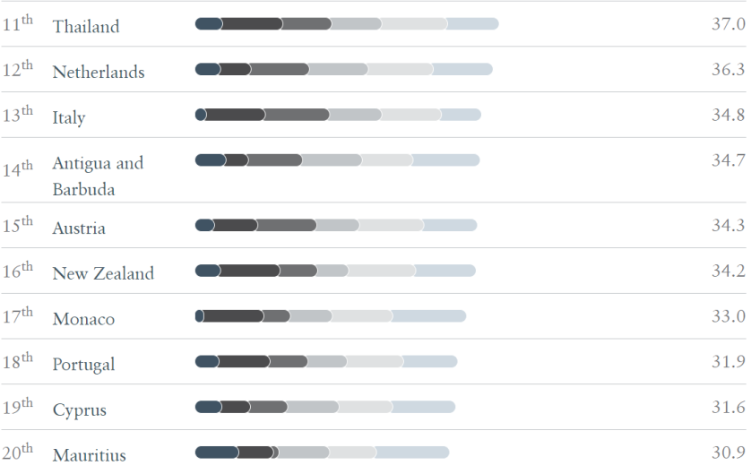Click Antigua and Barbuda country name
Viewport: 751px width, 474px height.
[98, 176]
